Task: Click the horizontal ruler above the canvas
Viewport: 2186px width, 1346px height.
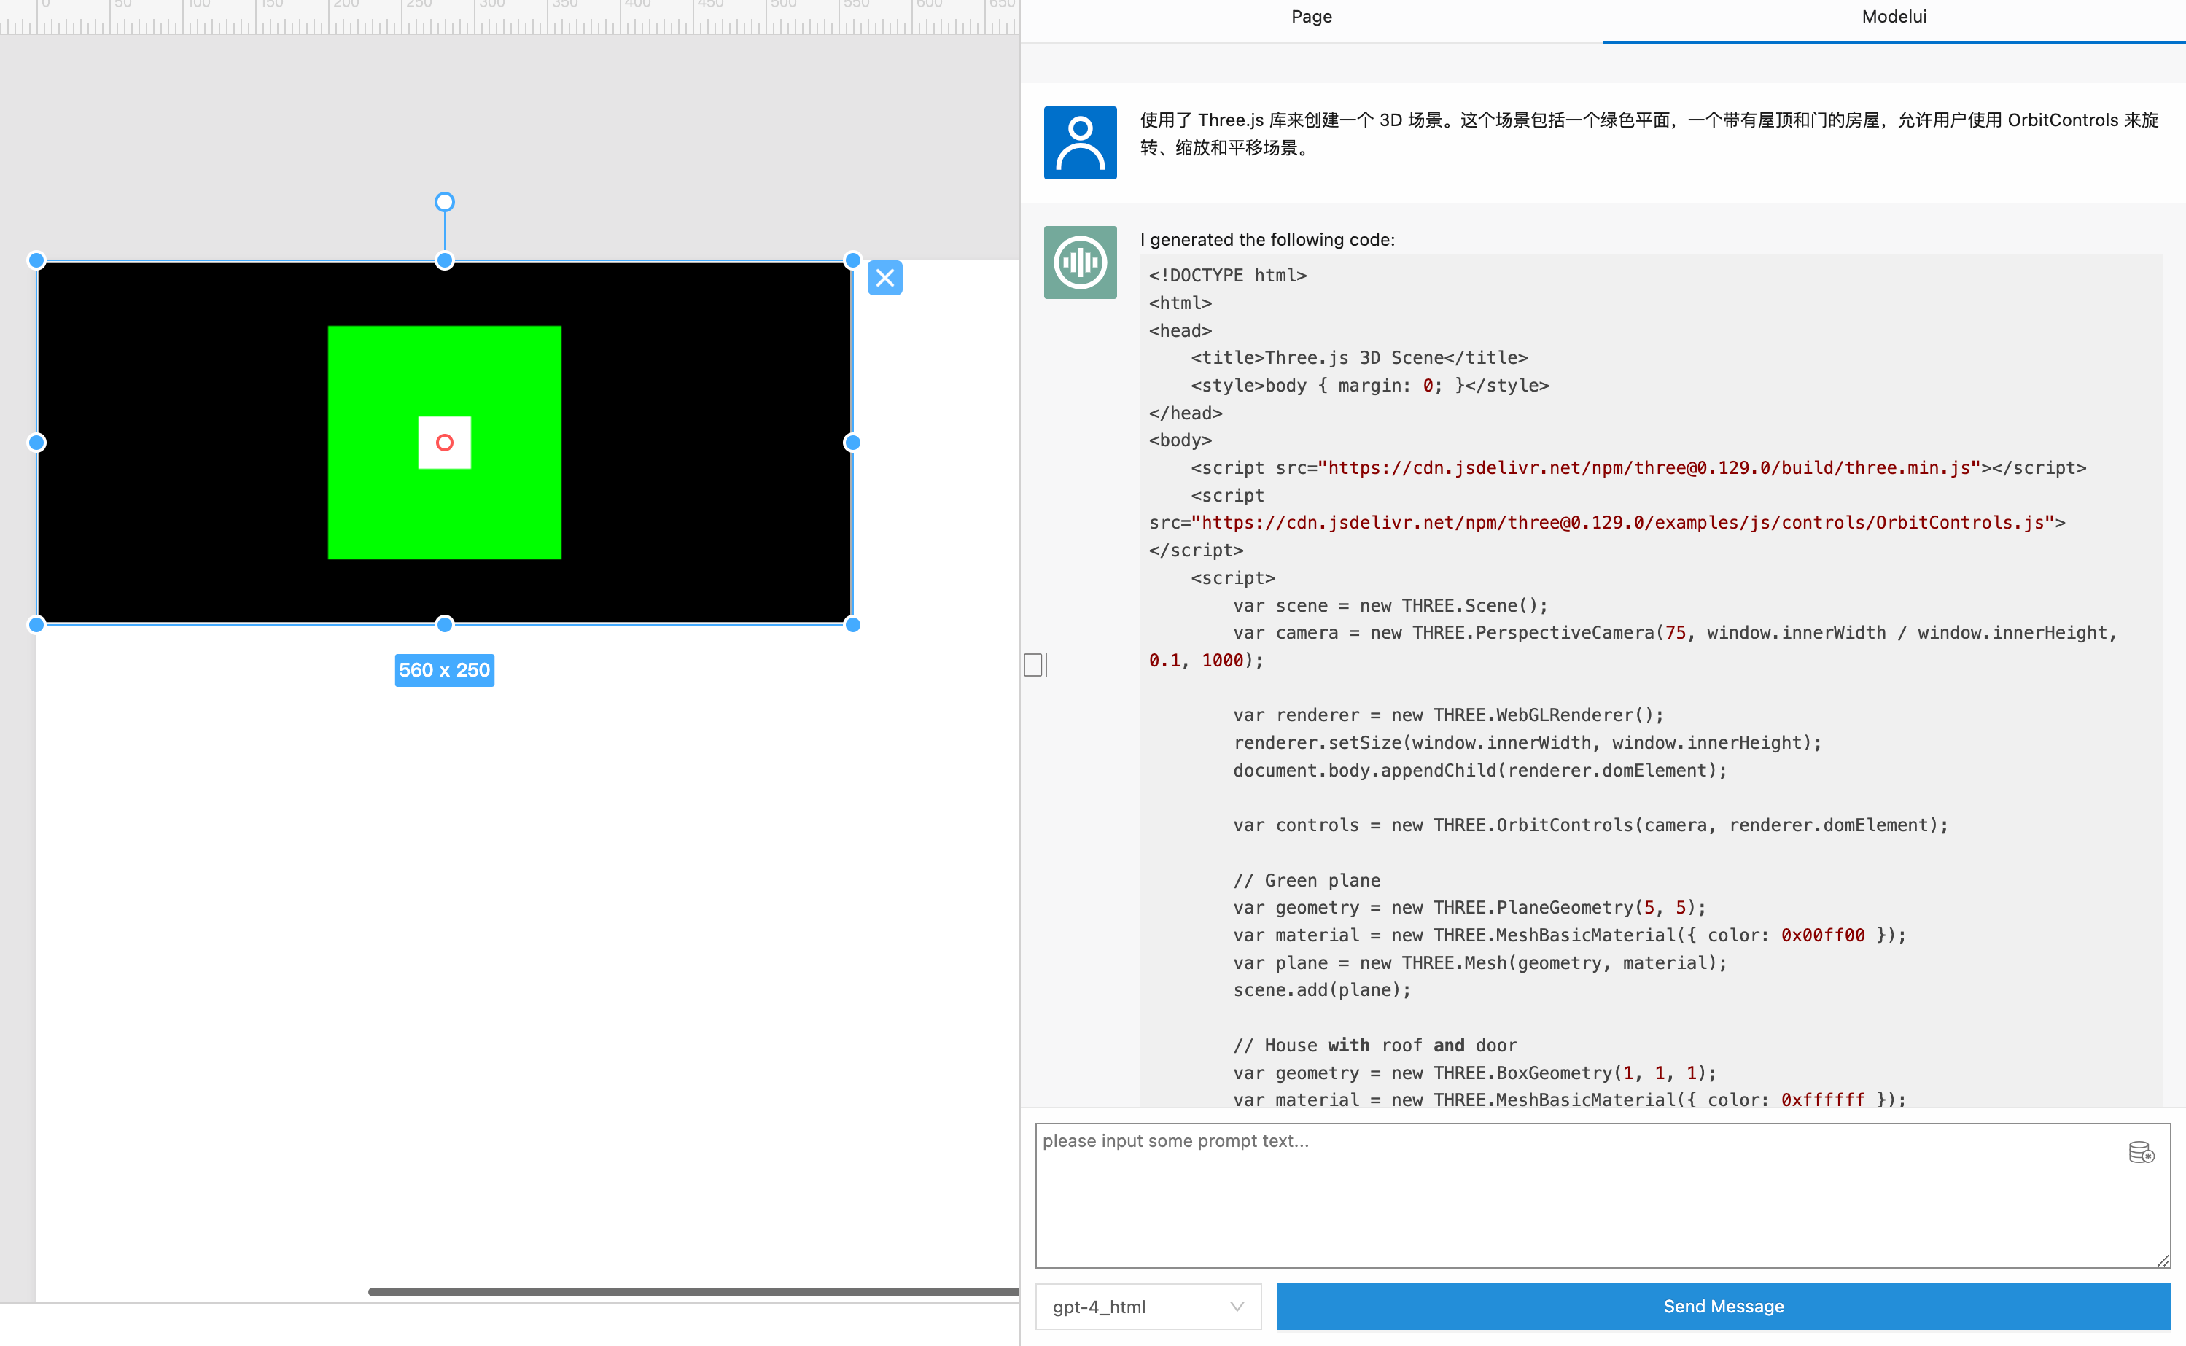Action: (x=509, y=17)
